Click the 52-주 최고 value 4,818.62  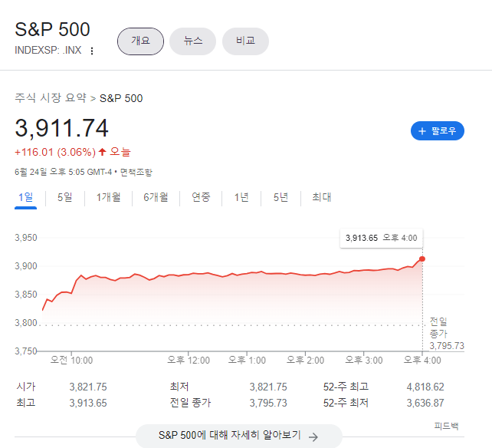coord(425,387)
